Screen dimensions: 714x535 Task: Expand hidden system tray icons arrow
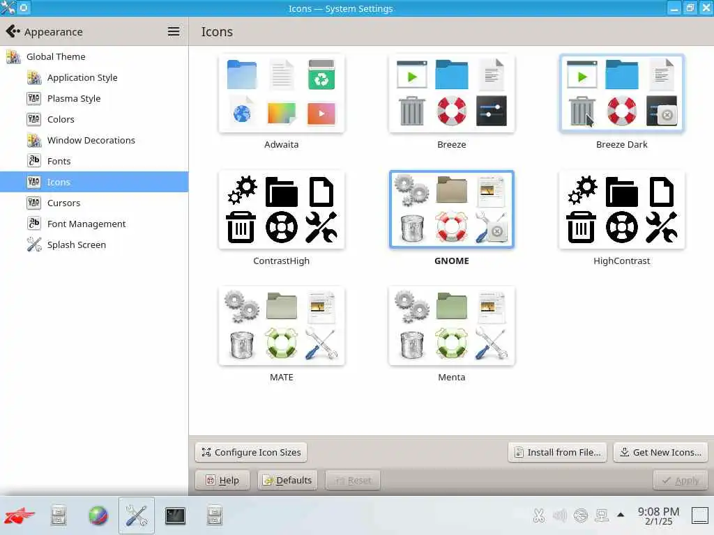pos(620,515)
